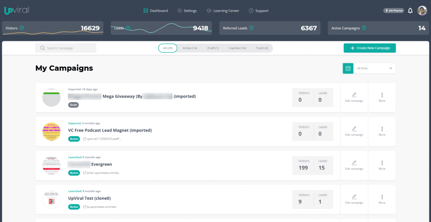Switch to Active (14) filter tab
The width and height of the screenshot is (431, 222).
pos(190,48)
